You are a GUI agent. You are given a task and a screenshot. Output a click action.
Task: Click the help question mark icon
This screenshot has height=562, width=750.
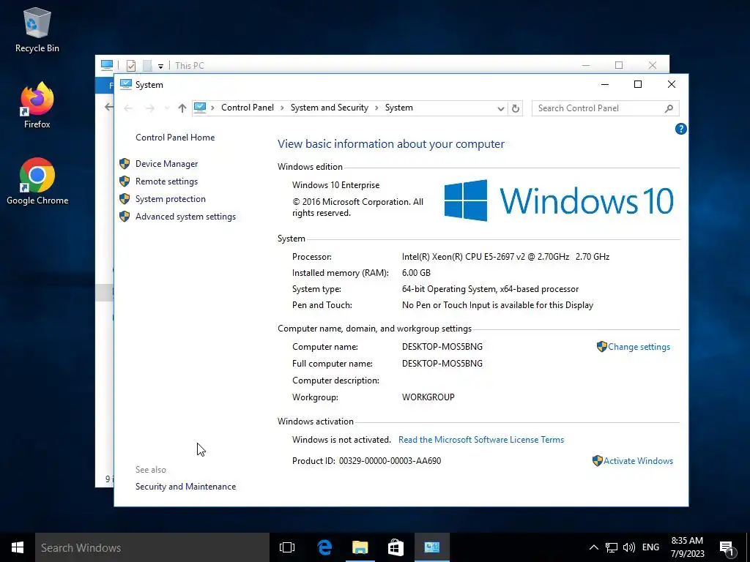[680, 129]
